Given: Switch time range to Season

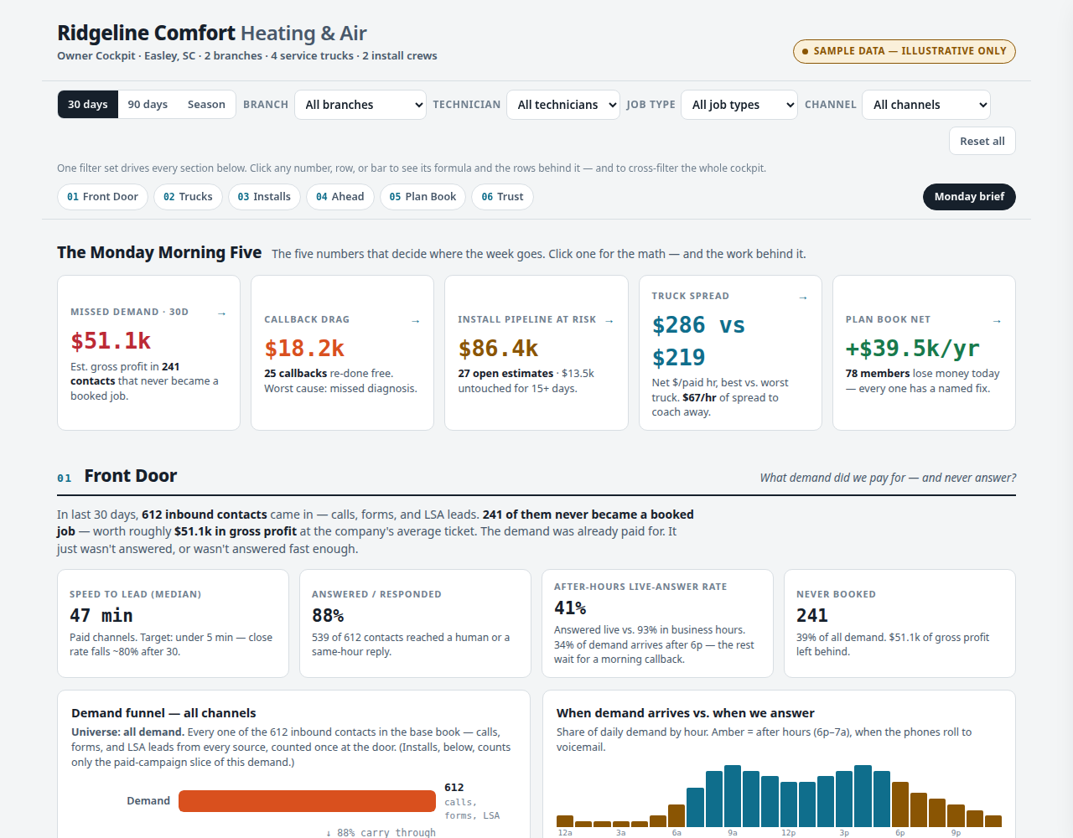Looking at the screenshot, I should (x=206, y=105).
